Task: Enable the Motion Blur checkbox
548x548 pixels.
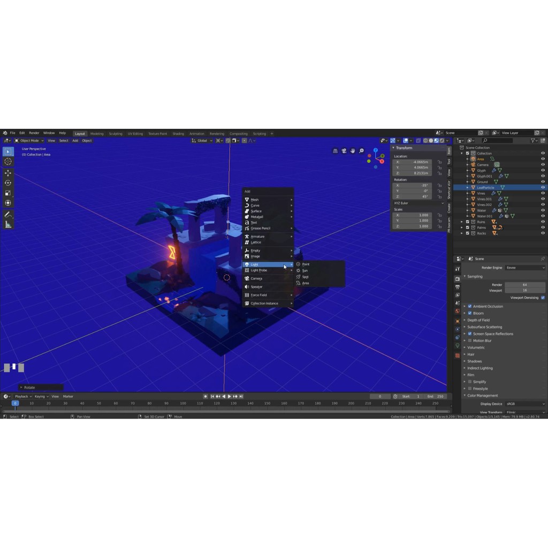Action: tap(470, 340)
